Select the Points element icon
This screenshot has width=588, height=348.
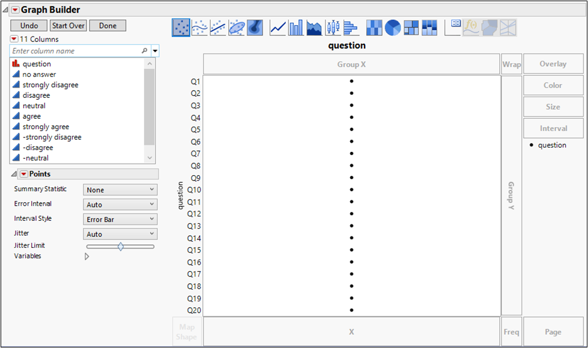point(181,28)
